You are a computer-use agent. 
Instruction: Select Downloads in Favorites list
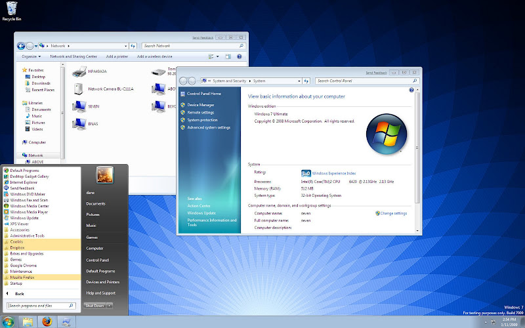[x=41, y=83]
